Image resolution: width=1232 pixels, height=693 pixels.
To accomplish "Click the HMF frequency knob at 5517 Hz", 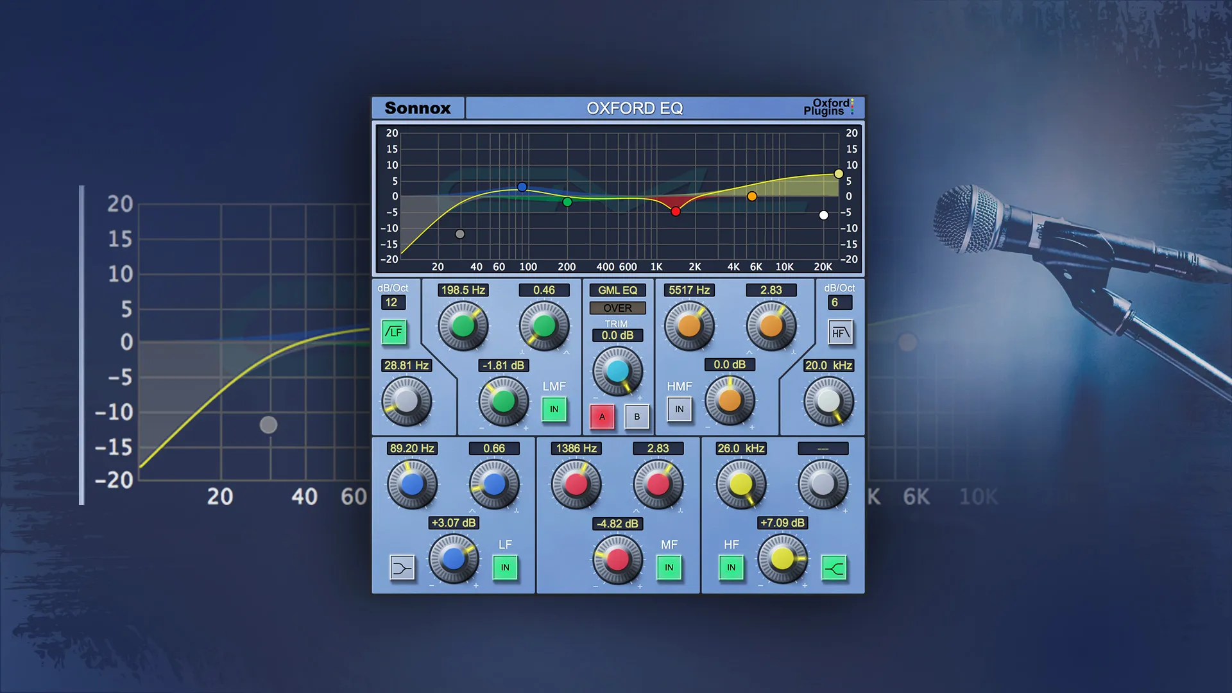I will (689, 326).
